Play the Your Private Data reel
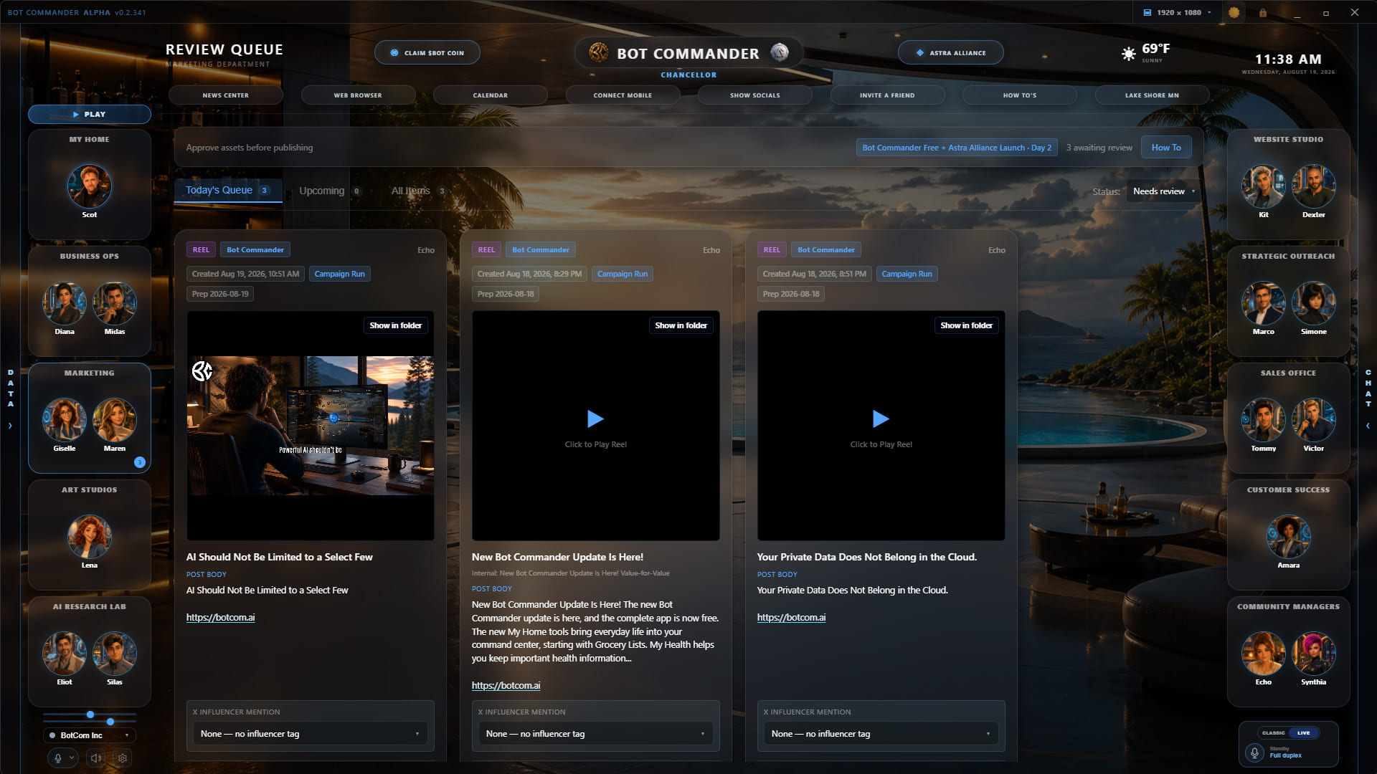 [881, 419]
